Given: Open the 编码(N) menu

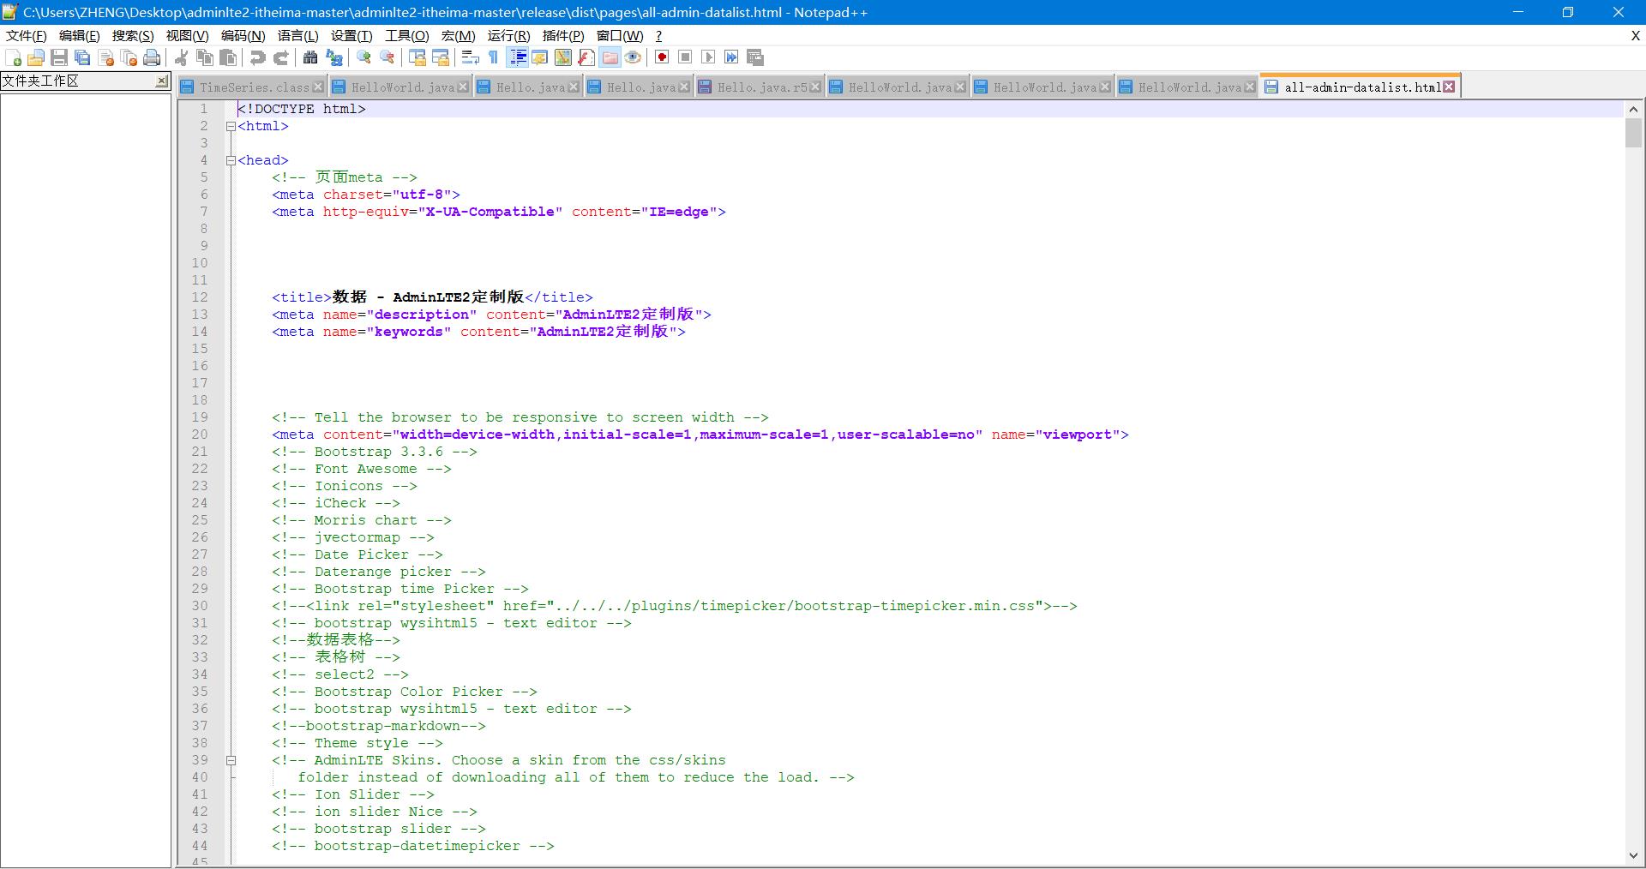Looking at the screenshot, I should [x=243, y=36].
